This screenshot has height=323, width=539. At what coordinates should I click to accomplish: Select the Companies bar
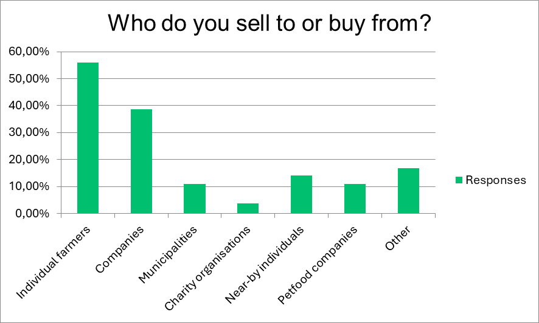(x=141, y=161)
